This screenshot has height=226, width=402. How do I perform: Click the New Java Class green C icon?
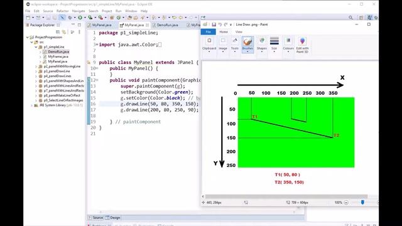(119, 18)
